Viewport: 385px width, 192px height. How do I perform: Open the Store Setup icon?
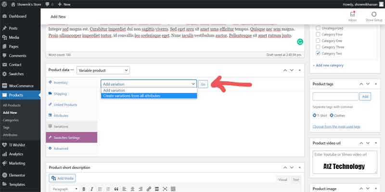point(373,15)
